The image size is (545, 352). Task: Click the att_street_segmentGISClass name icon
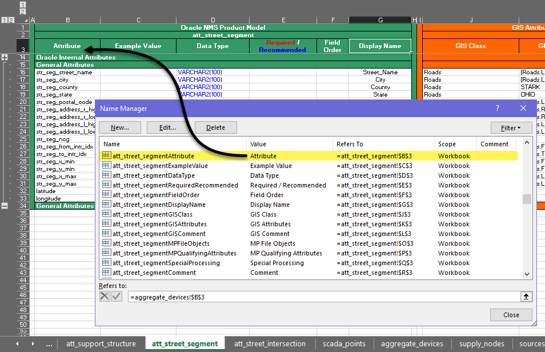tap(107, 214)
